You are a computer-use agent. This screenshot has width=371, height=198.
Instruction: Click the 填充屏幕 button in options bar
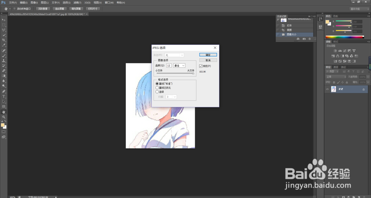click(76, 9)
